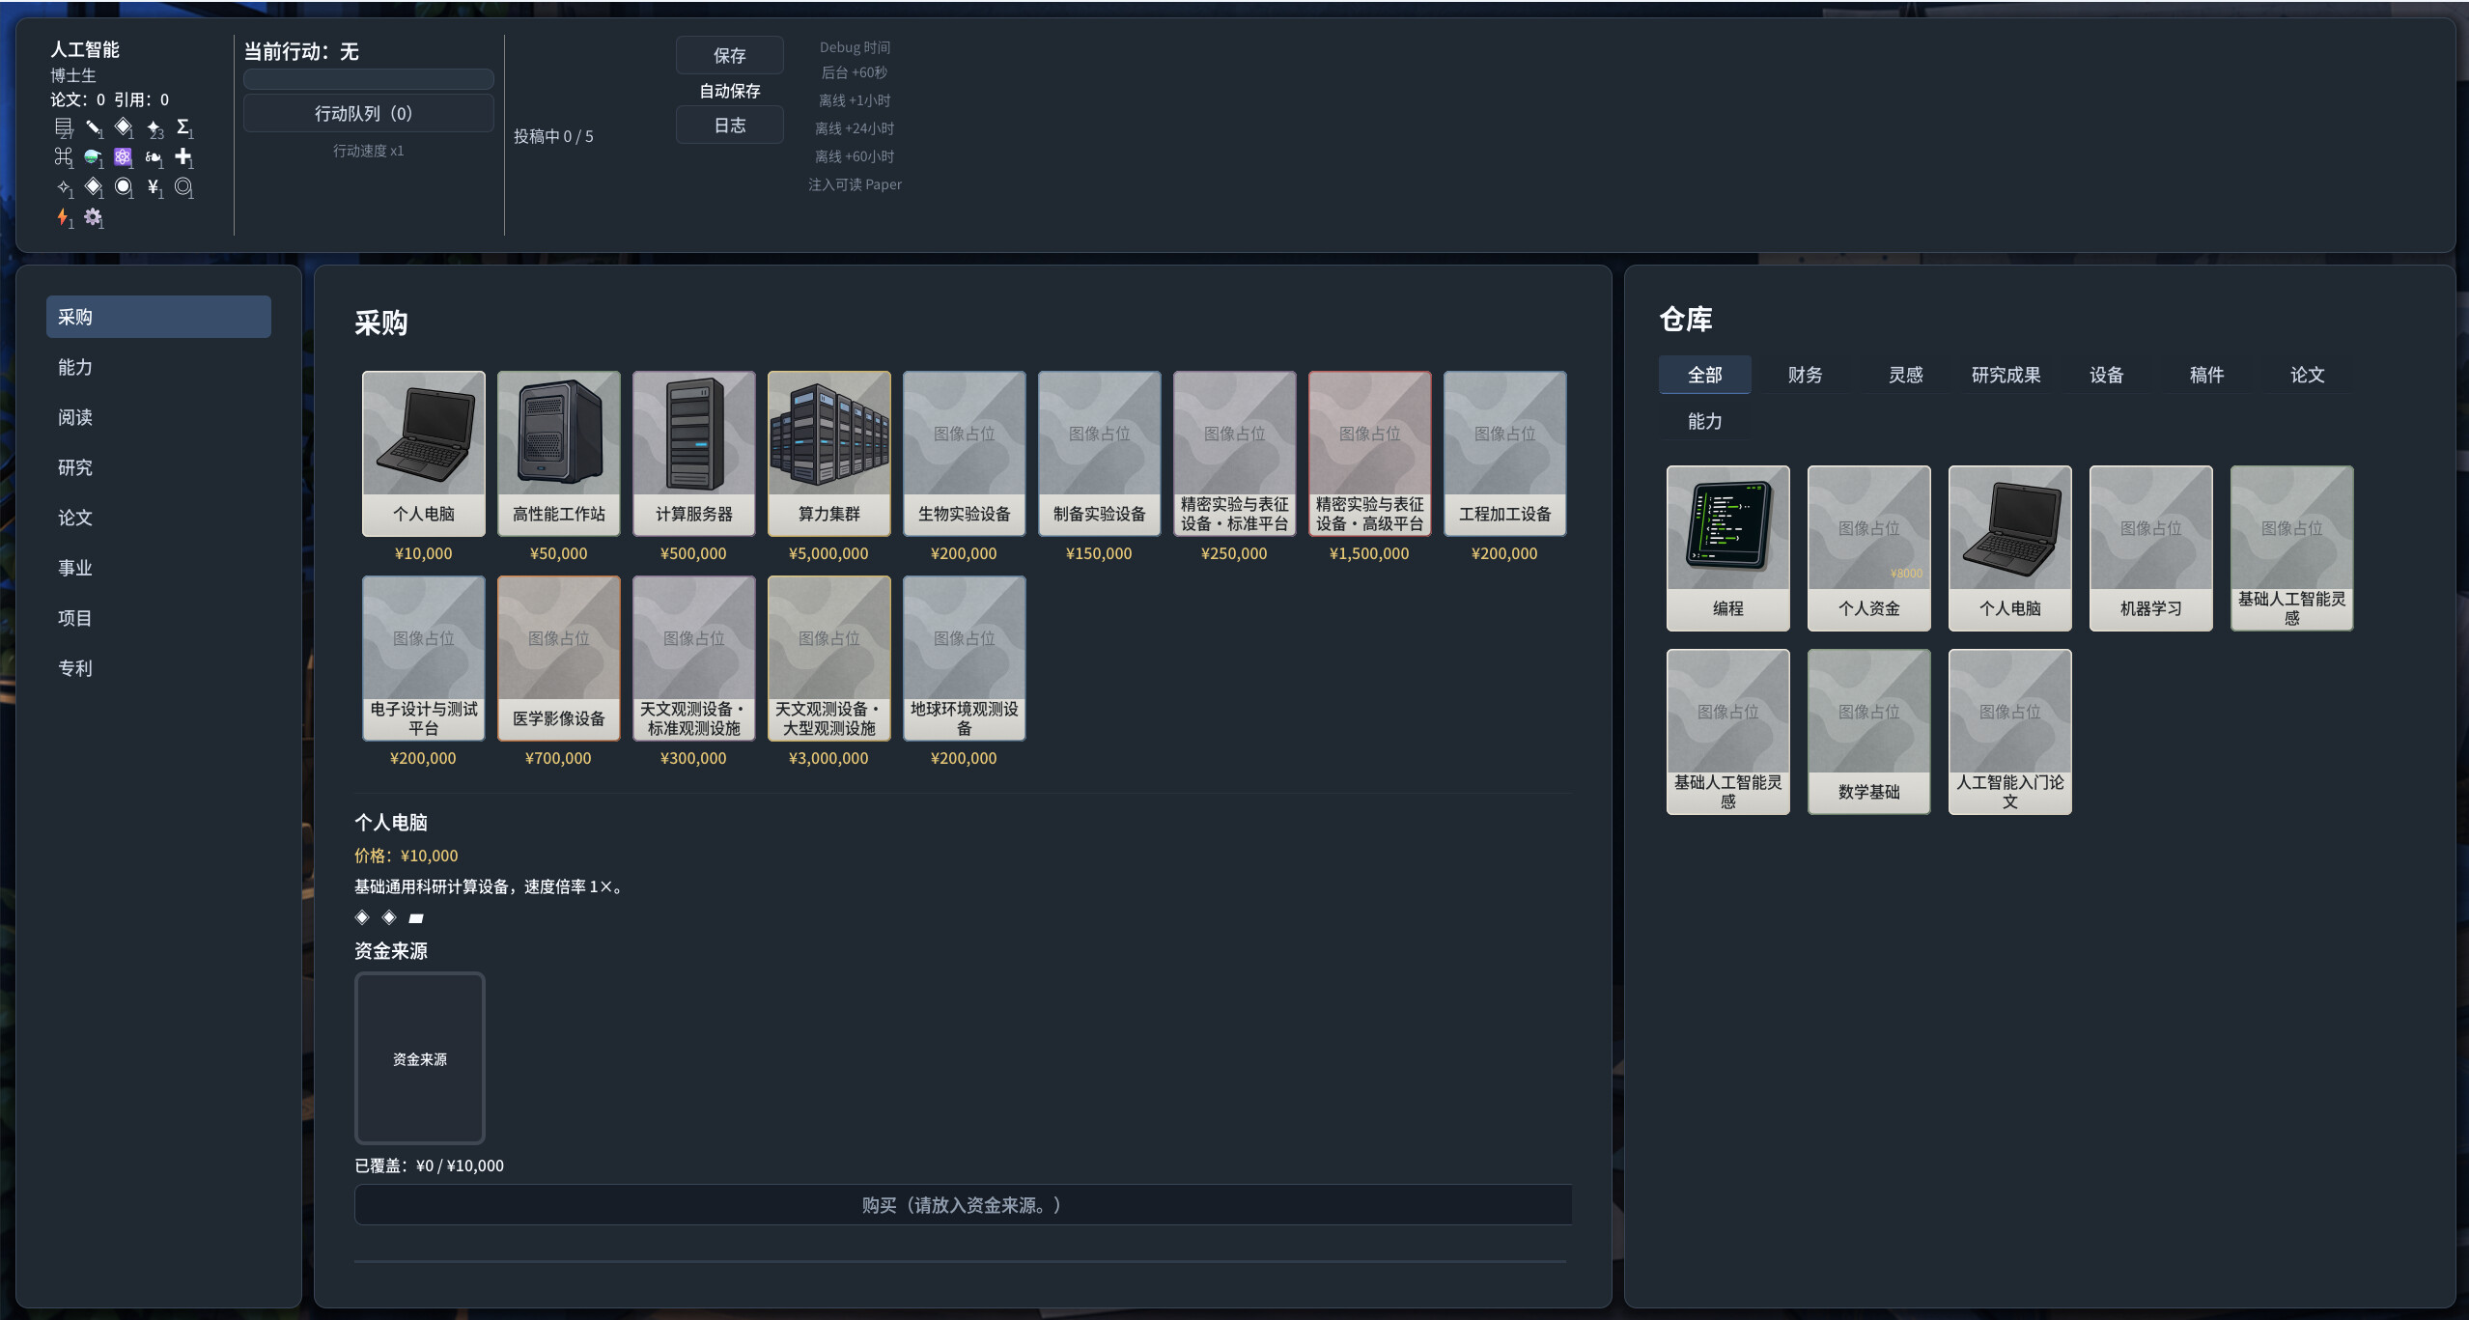Select the 个人资金 card in the warehouse

pos(1868,548)
